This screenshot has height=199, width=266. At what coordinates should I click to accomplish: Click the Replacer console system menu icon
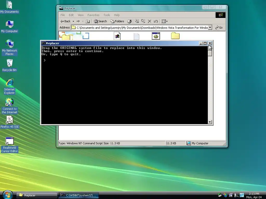(x=44, y=43)
